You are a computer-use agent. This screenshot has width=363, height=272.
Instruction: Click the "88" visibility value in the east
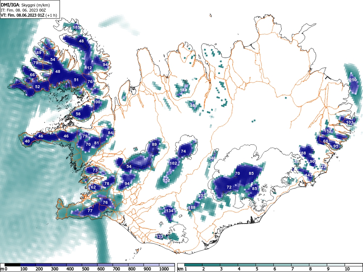click(303, 153)
